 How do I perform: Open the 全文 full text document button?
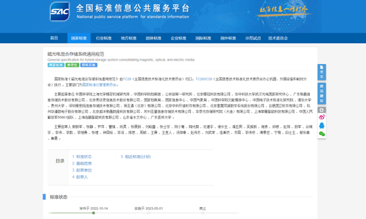coord(321,72)
